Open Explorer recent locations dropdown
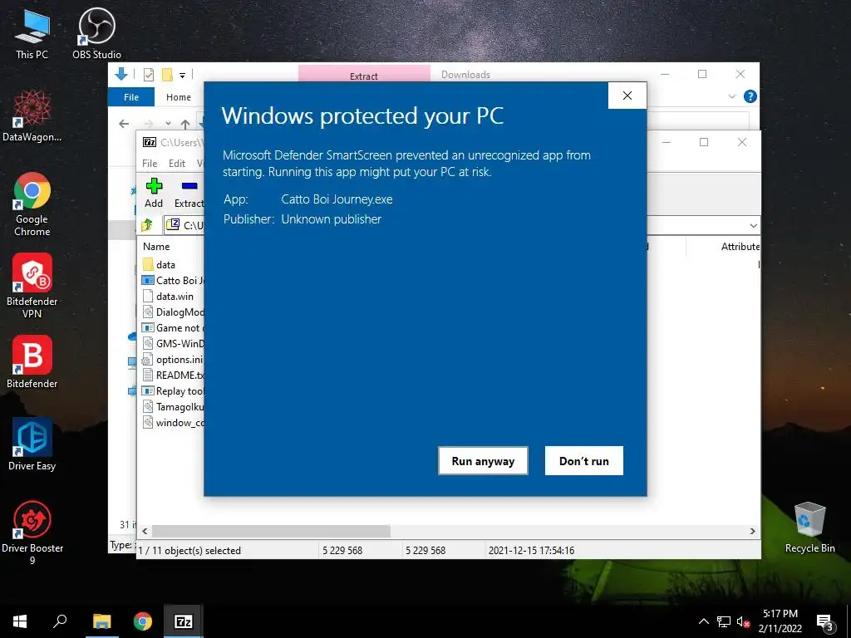Screen dimensions: 851x638 point(168,124)
